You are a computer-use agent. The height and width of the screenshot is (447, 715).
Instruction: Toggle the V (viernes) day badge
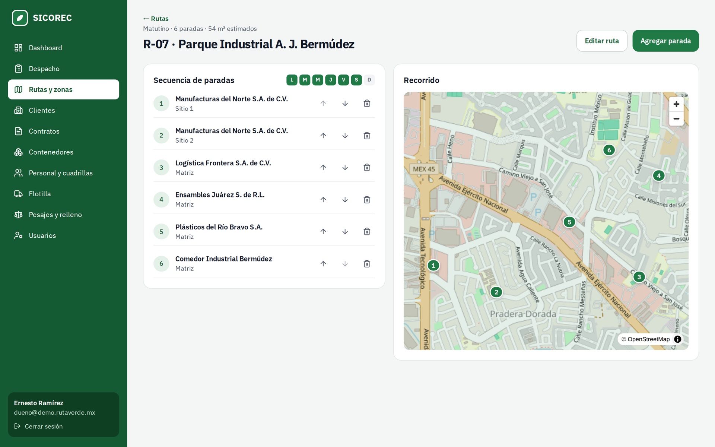[x=343, y=80]
